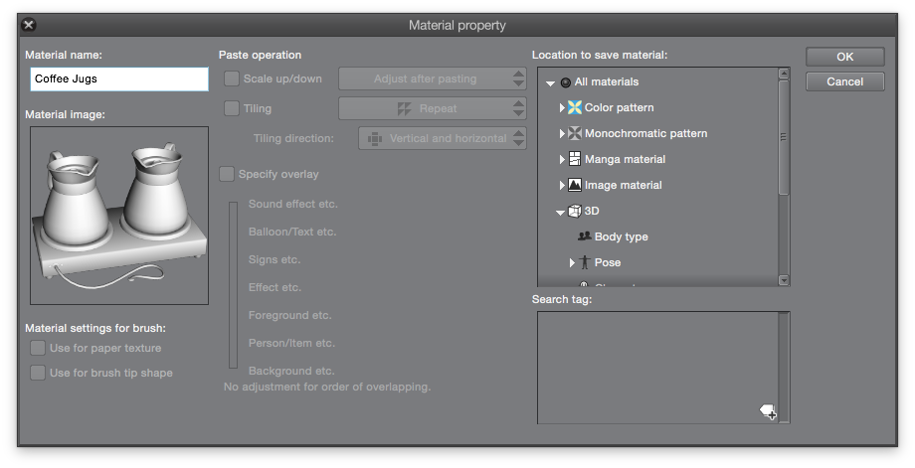Click the Material name text field

[x=119, y=78]
